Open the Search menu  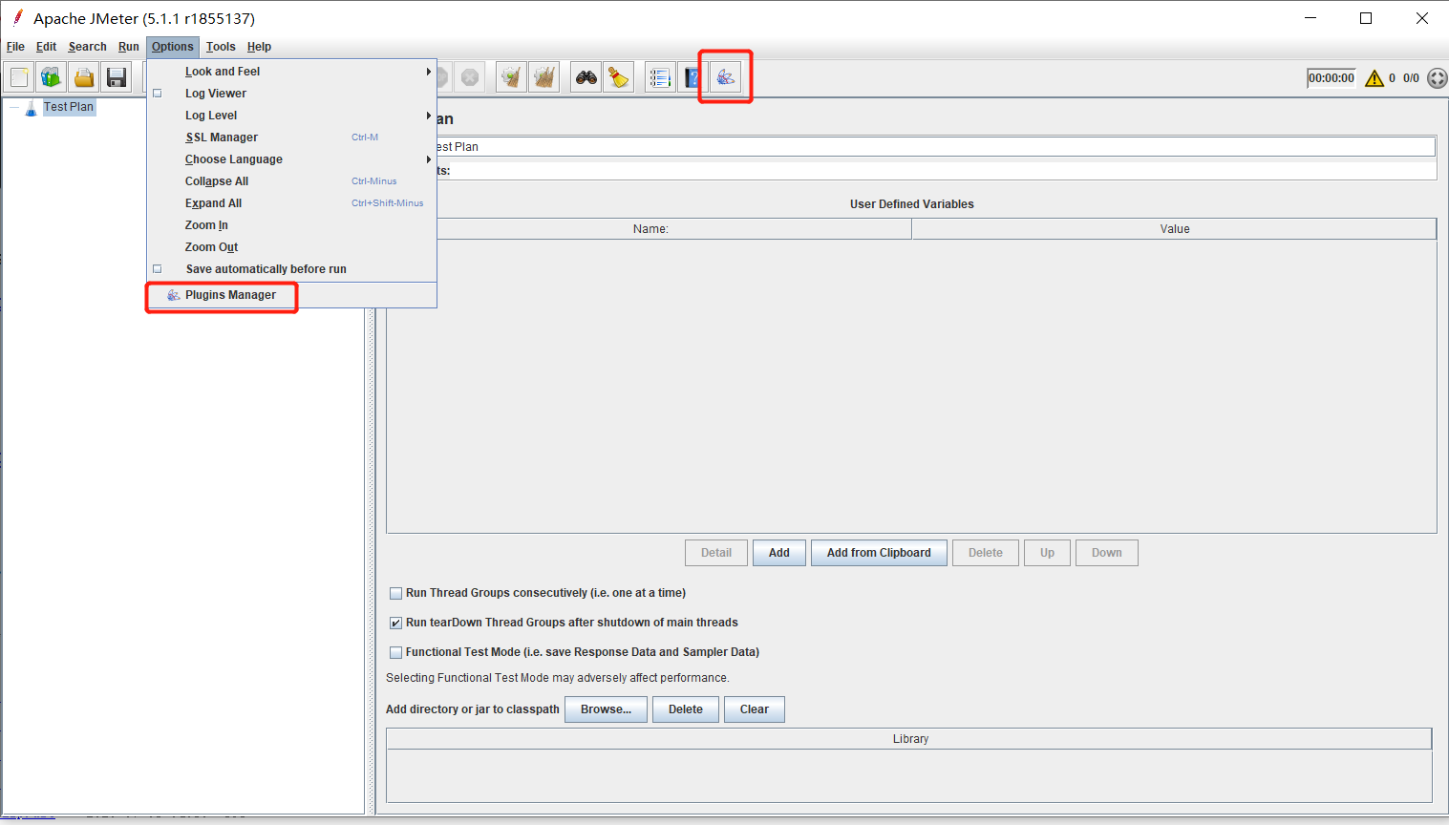pos(87,47)
